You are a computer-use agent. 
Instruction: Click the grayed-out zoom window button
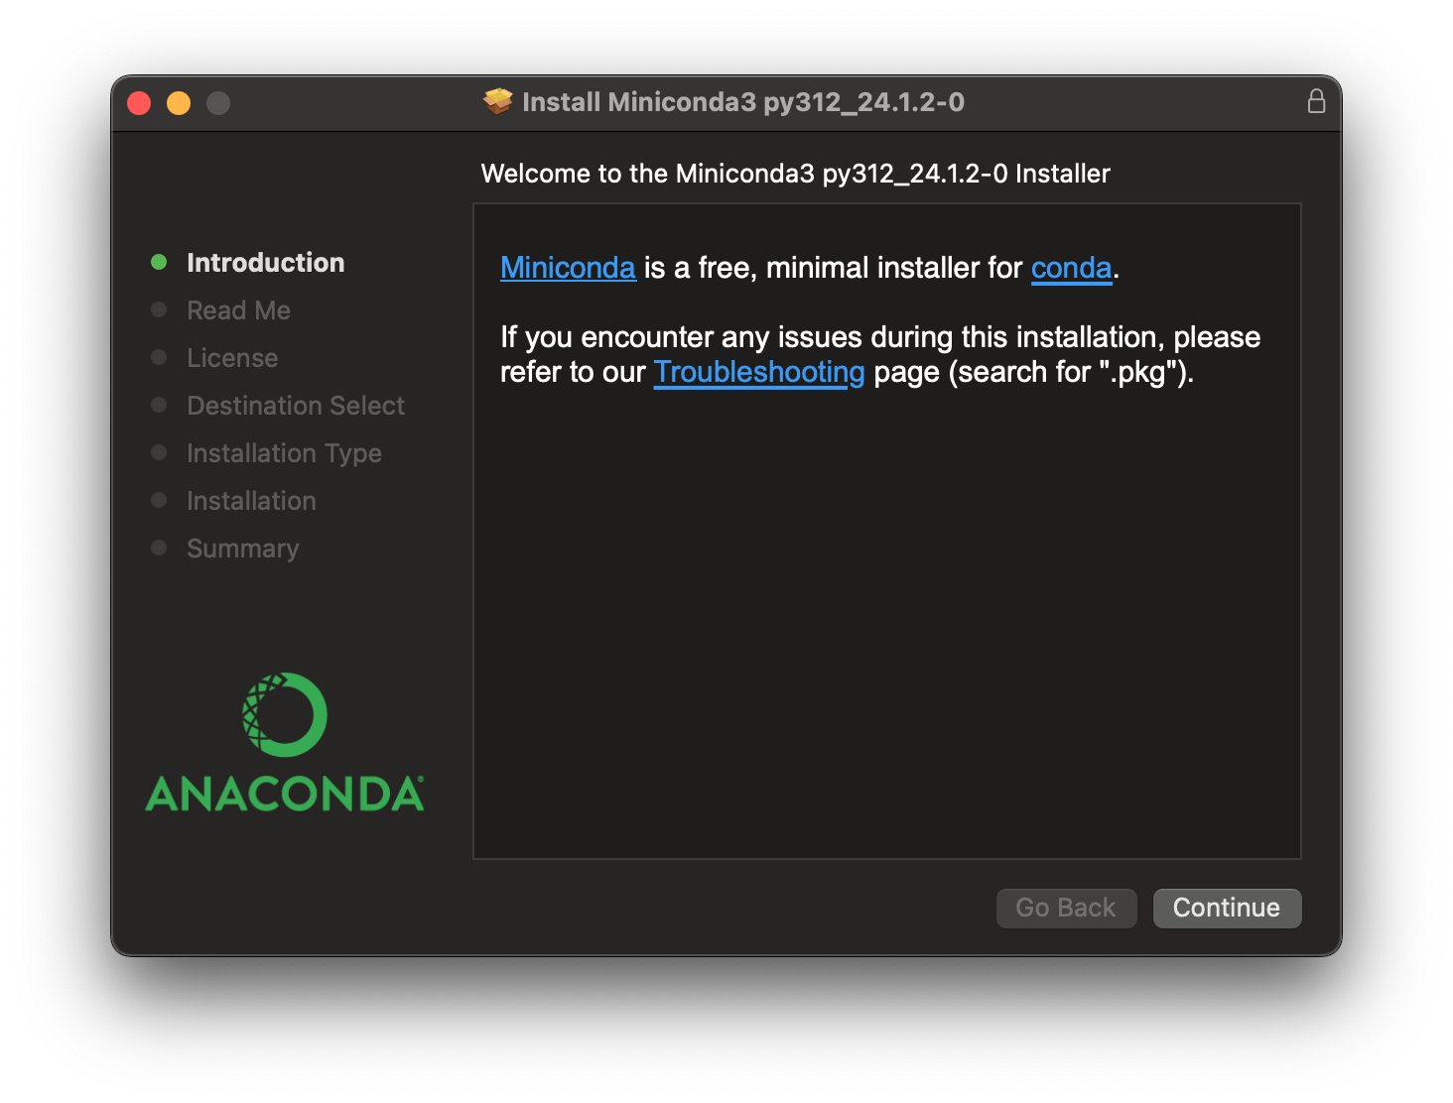coord(218,103)
